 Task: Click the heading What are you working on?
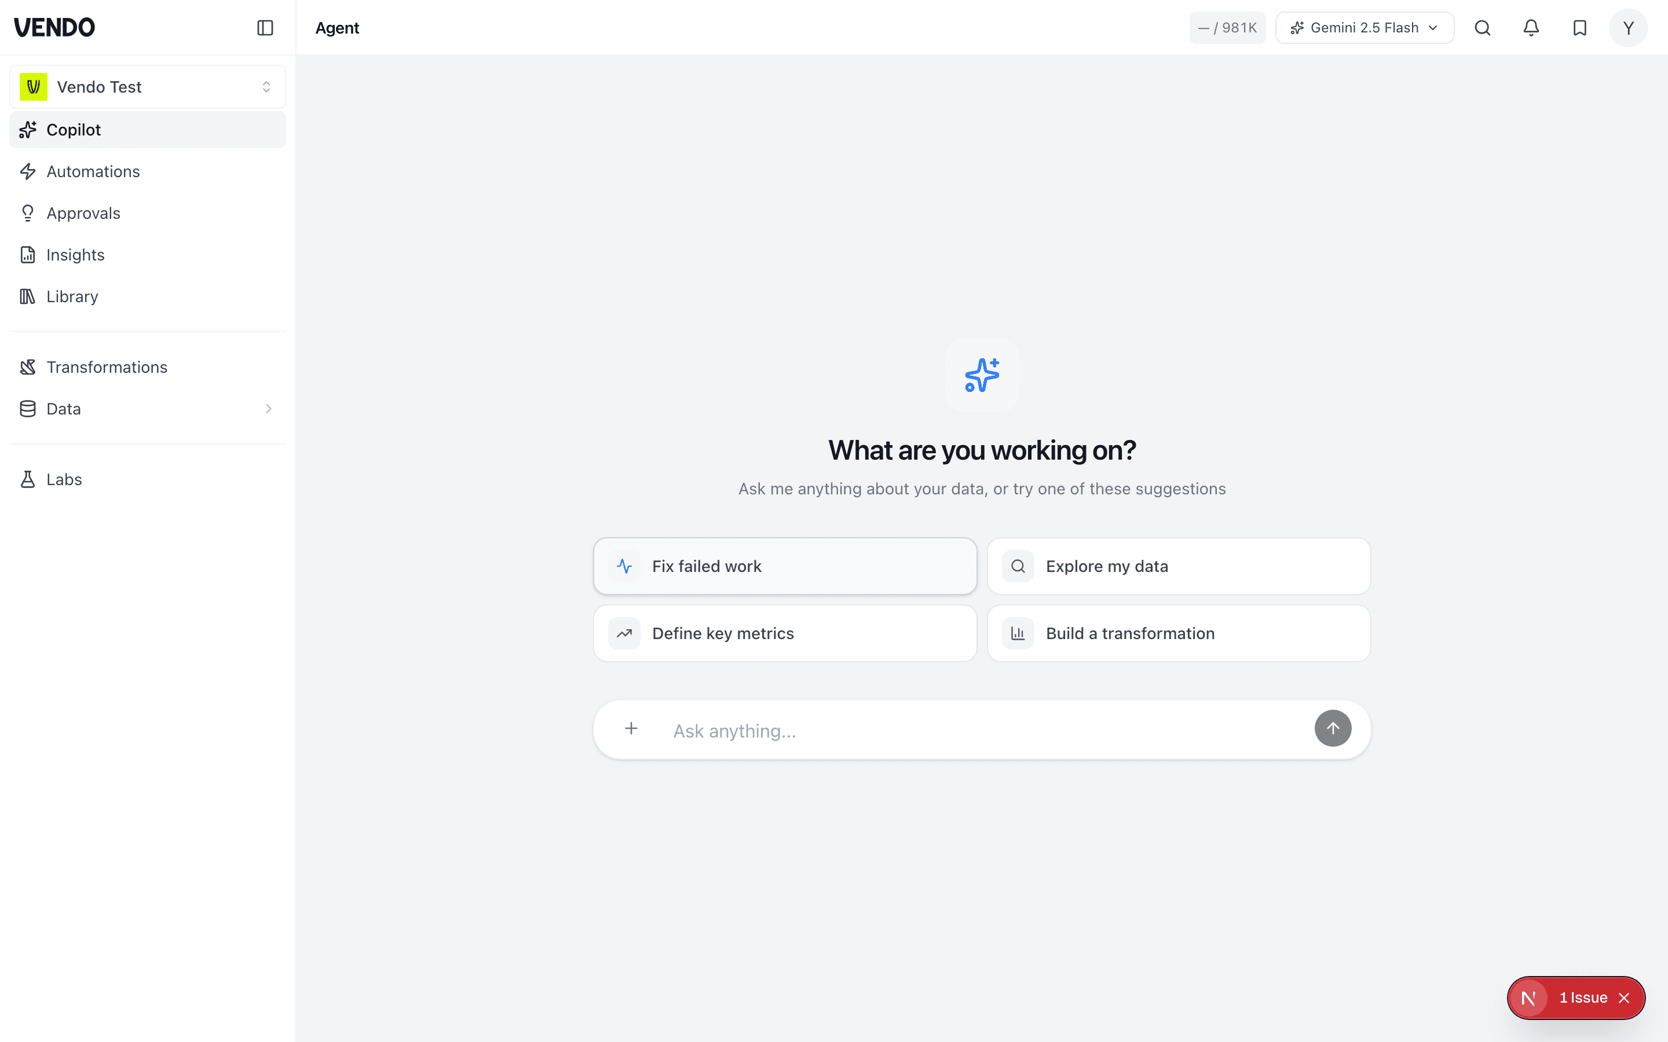[x=982, y=451]
